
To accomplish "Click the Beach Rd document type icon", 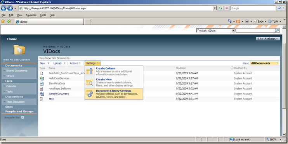I will point(42,73).
